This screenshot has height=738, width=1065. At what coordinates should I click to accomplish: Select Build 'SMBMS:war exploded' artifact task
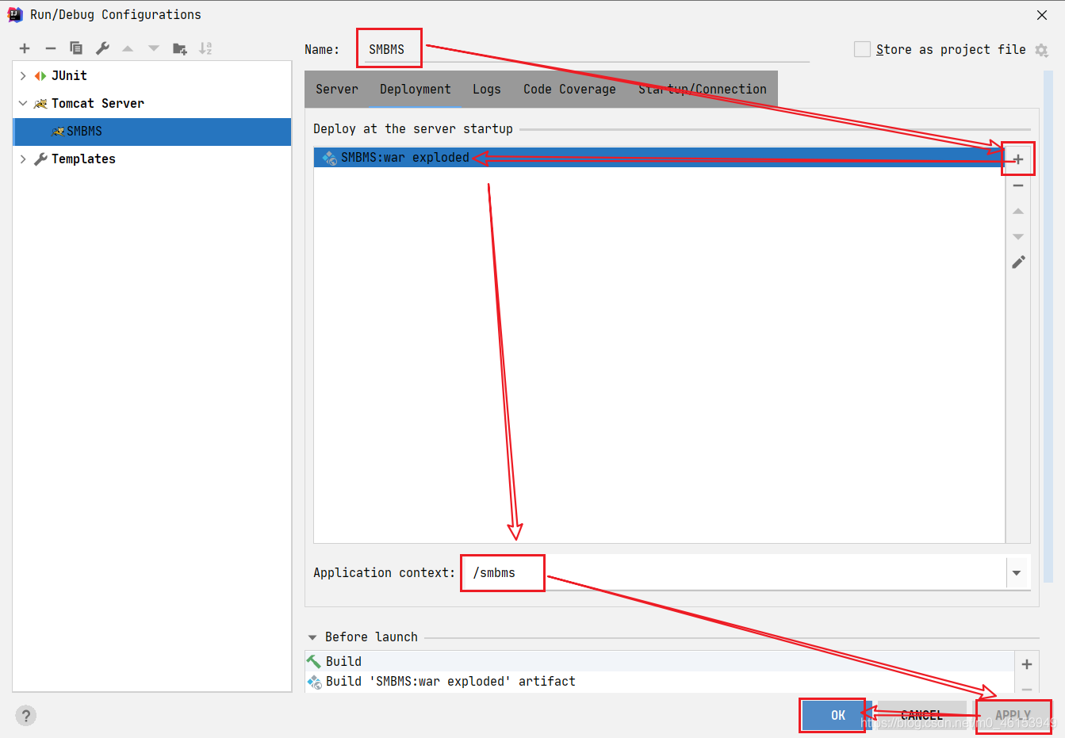coord(659,682)
